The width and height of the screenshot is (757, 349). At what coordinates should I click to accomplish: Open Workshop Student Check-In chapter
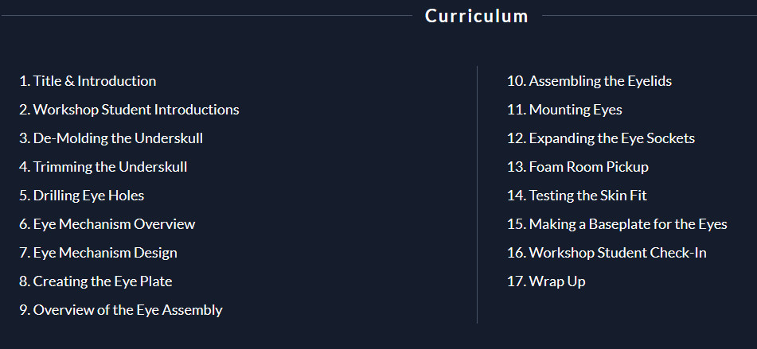click(x=607, y=253)
